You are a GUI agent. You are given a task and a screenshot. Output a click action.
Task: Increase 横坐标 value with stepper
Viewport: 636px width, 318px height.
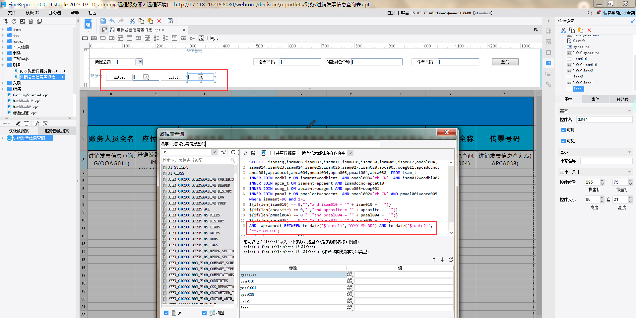(x=602, y=181)
